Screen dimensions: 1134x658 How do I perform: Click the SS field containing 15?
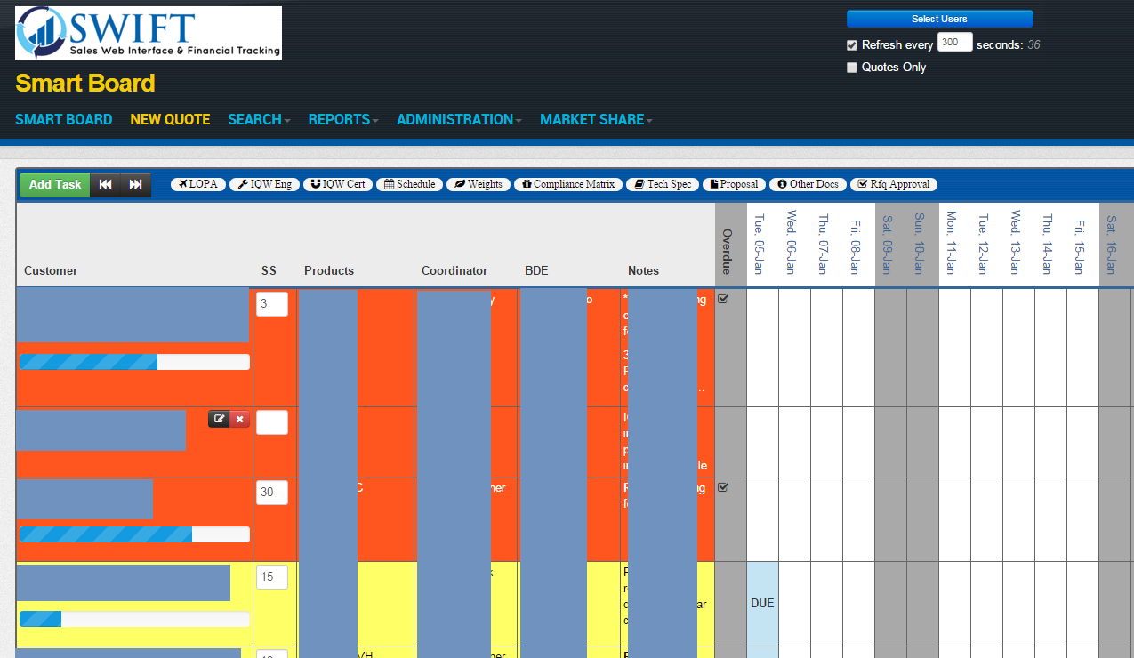(x=272, y=577)
